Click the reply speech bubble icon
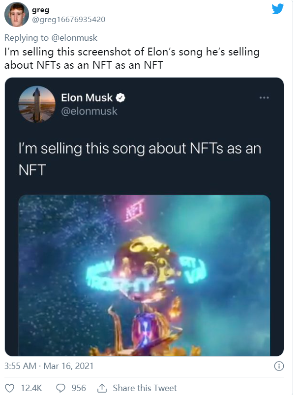Screen dimensions: 299x395 pos(61,388)
